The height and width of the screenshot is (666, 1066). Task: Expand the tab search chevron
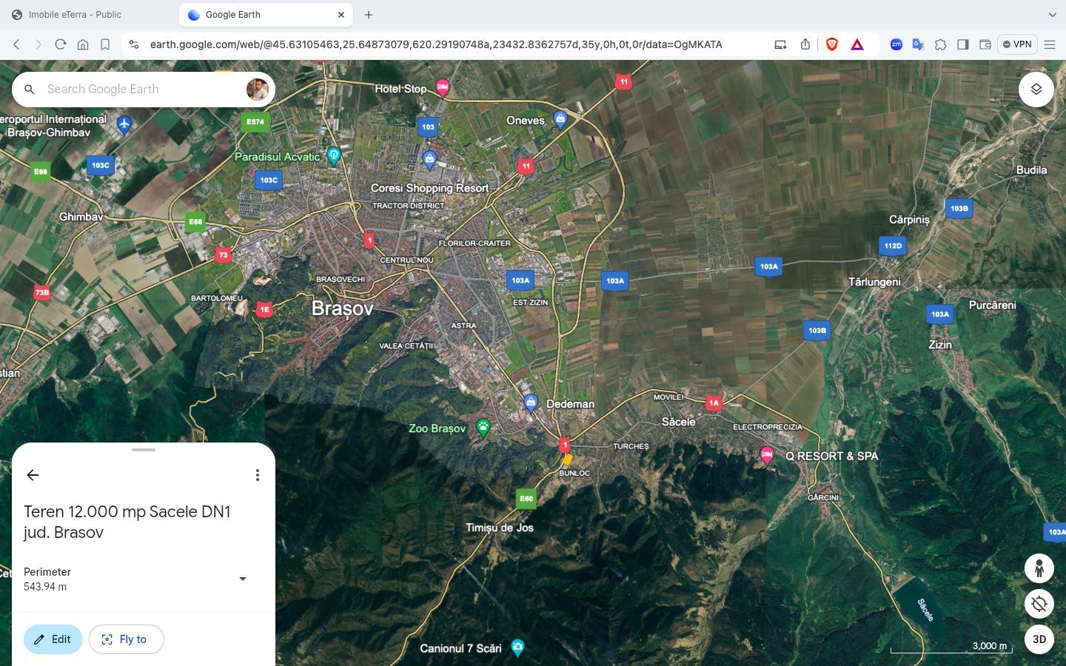1052,15
